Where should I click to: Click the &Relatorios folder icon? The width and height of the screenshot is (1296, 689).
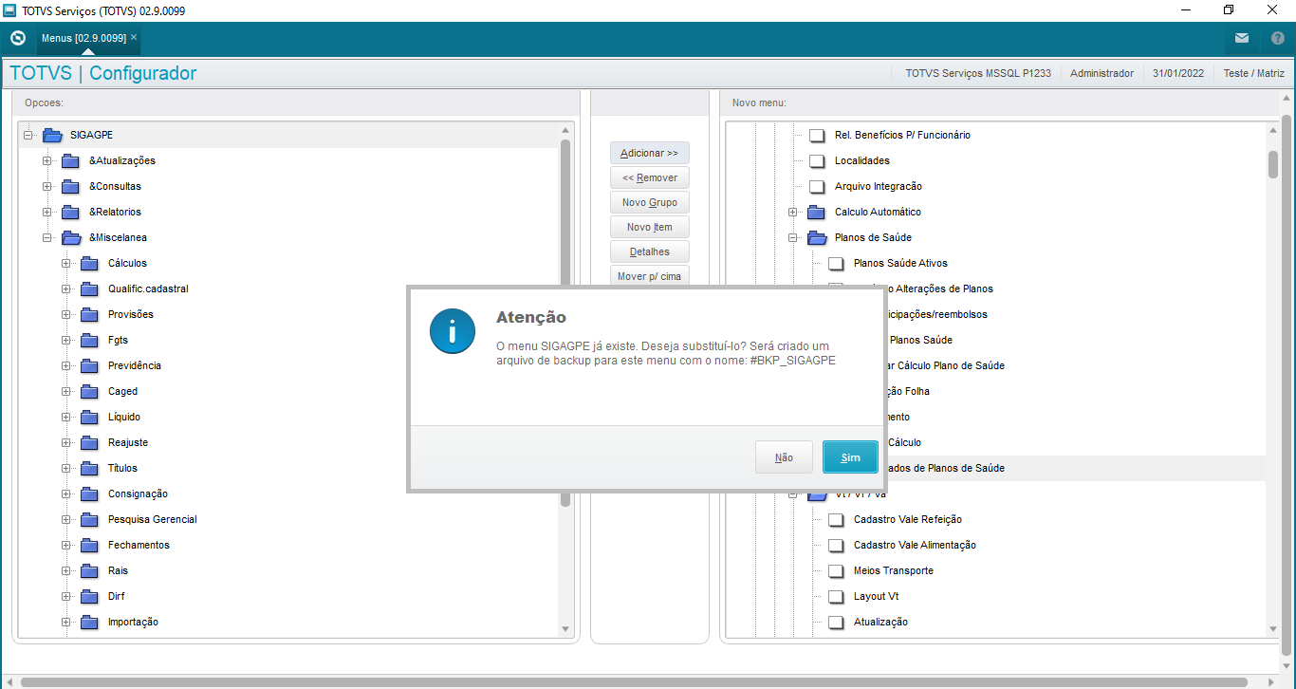coord(71,212)
